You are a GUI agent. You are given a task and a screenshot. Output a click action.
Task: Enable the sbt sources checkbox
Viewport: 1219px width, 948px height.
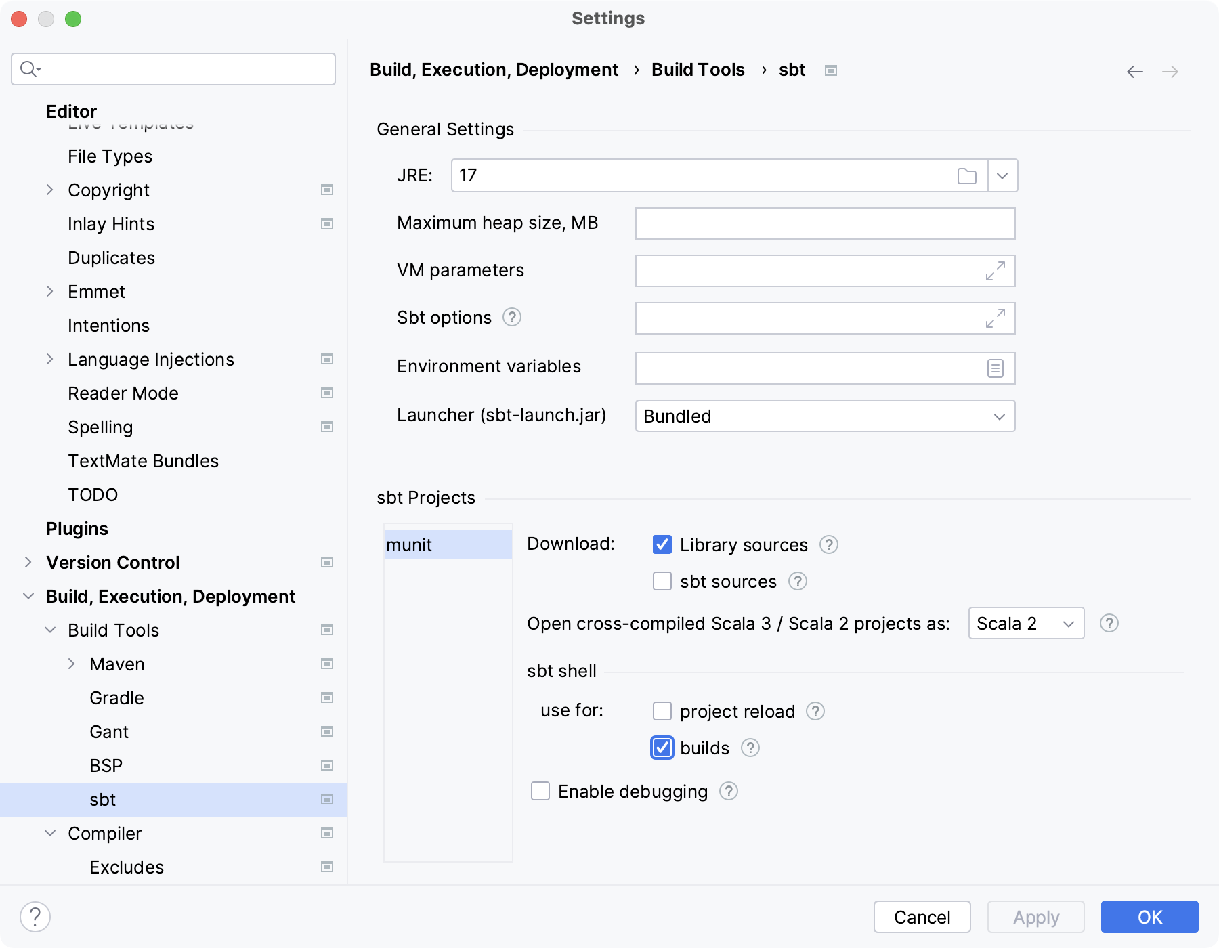662,581
